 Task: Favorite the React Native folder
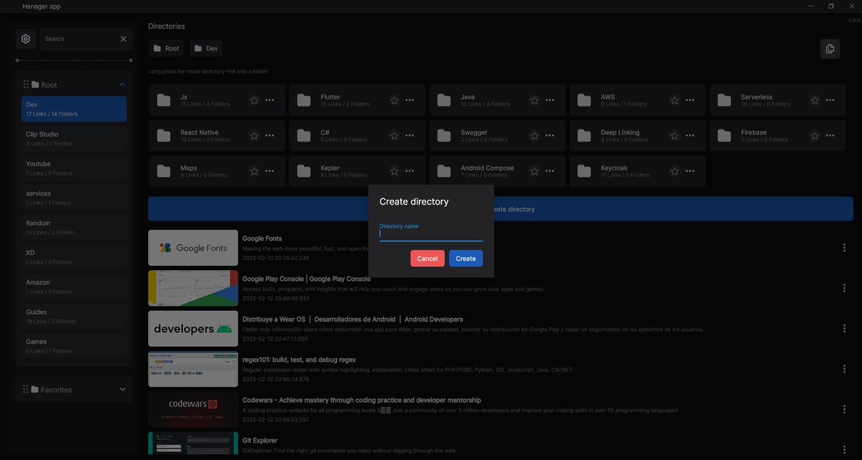254,135
